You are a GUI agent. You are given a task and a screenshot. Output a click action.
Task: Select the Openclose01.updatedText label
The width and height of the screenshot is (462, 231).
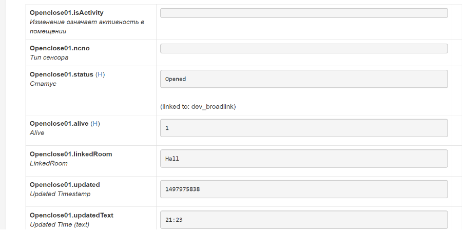coord(71,215)
